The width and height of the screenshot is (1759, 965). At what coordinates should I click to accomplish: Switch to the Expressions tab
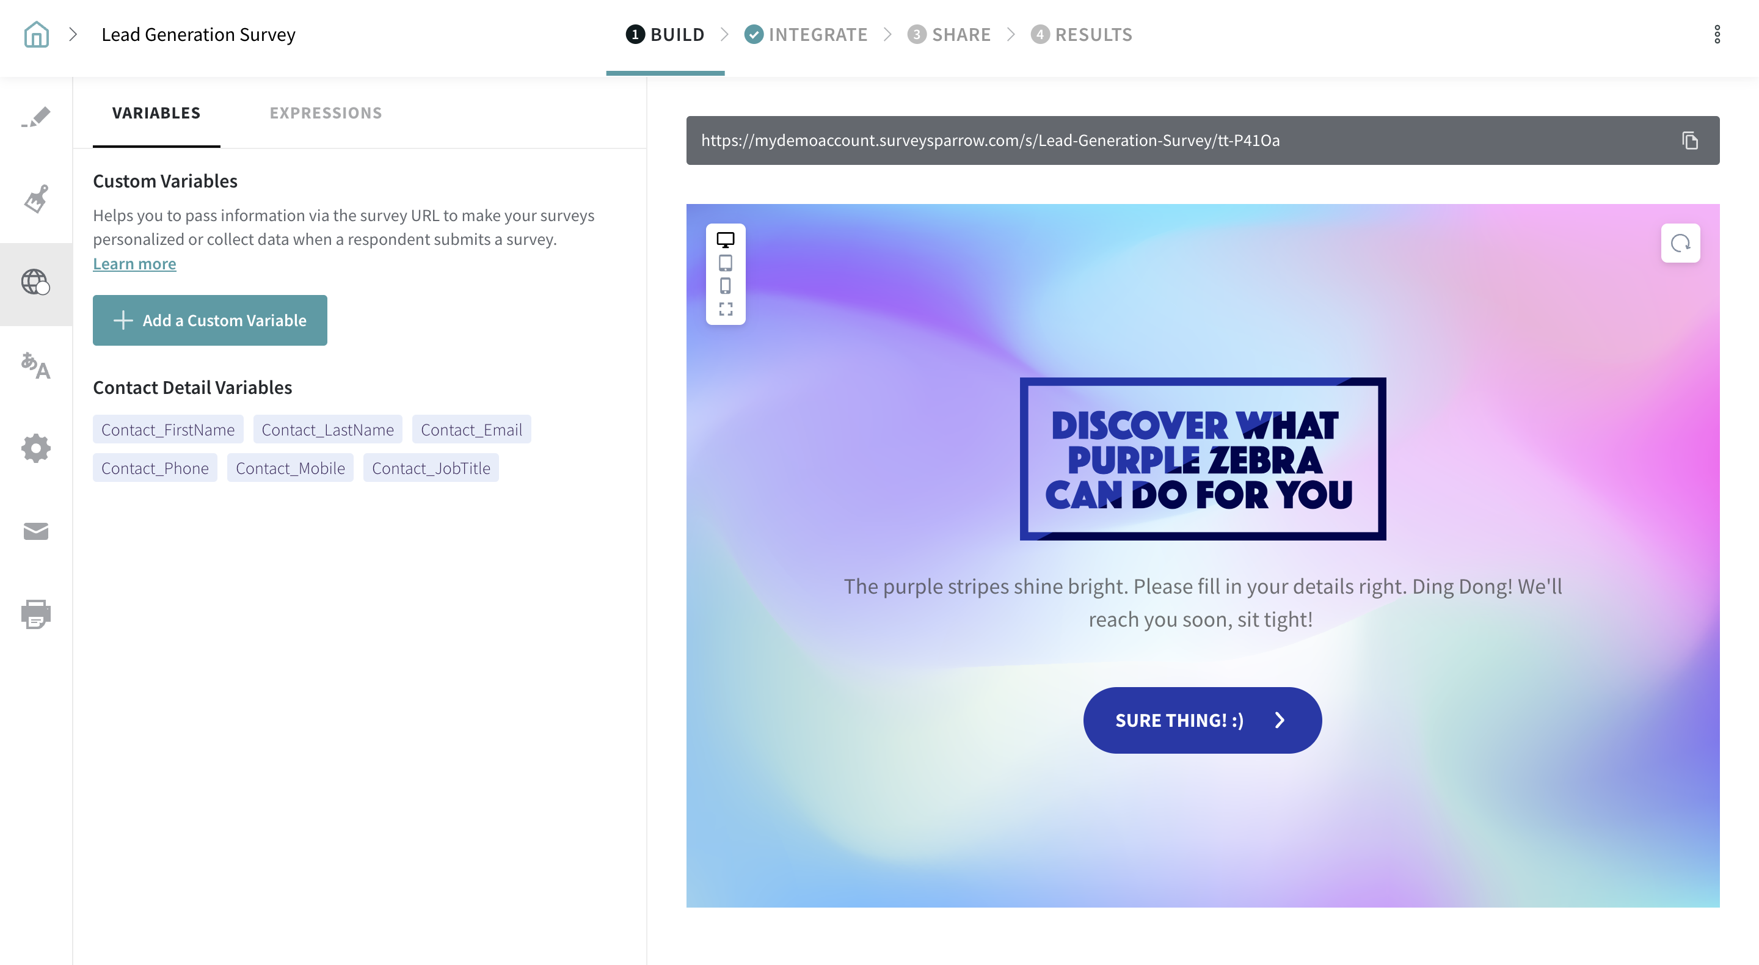point(326,113)
